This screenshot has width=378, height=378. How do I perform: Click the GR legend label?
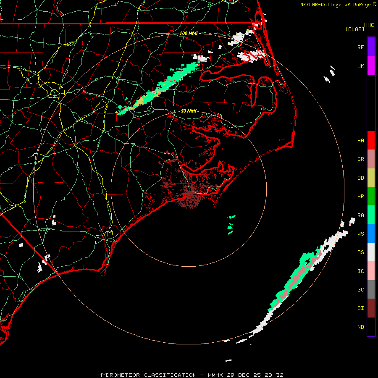click(360, 159)
